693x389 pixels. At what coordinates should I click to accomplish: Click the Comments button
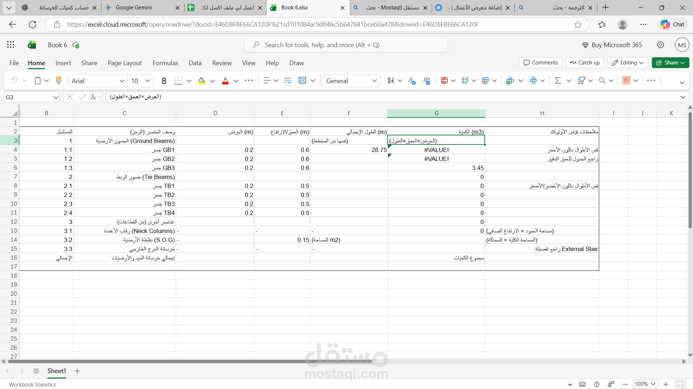coord(541,63)
